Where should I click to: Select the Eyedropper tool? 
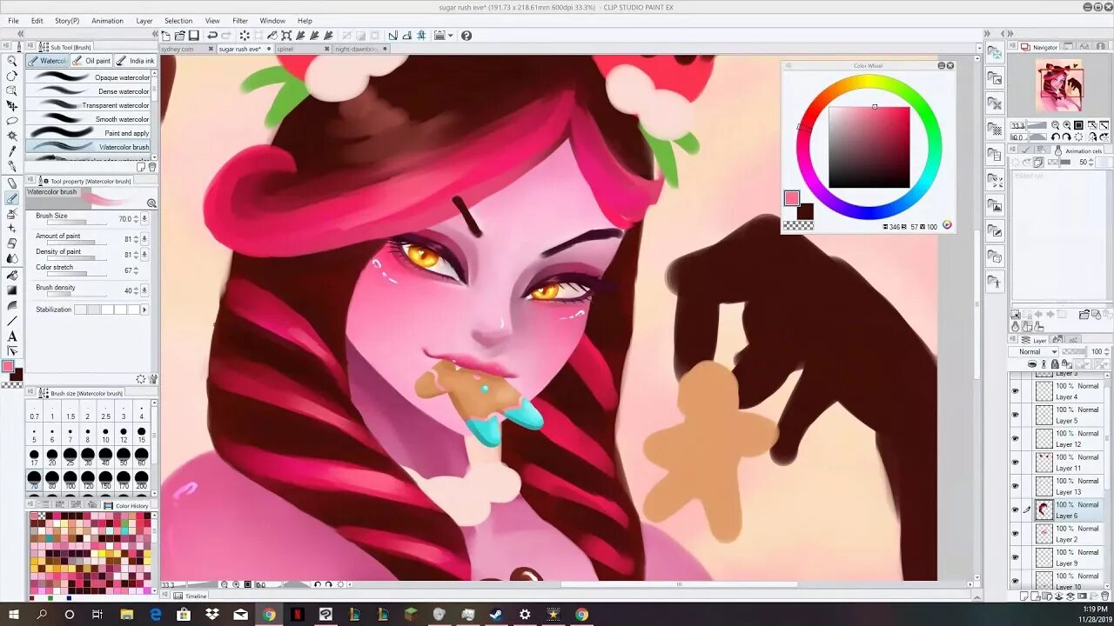pos(12,151)
